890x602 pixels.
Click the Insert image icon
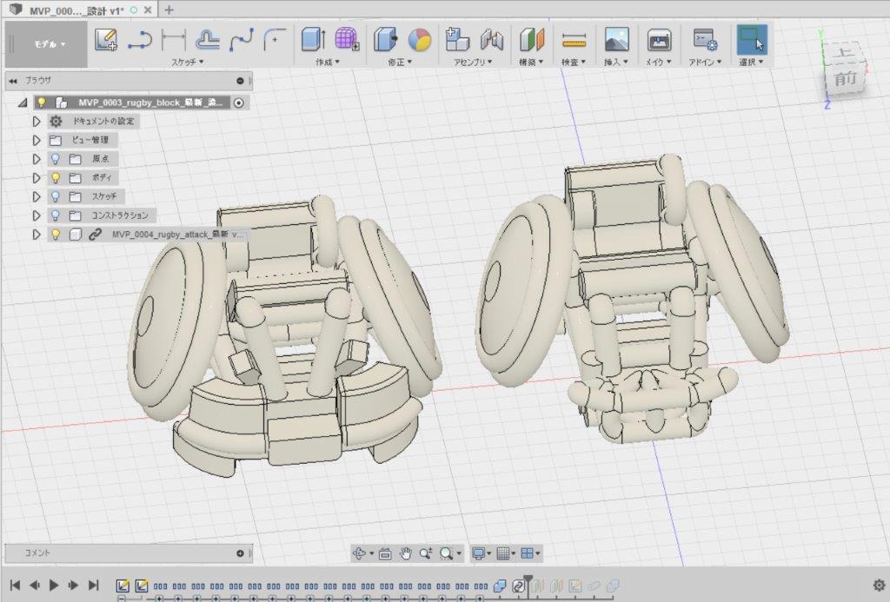pos(616,40)
